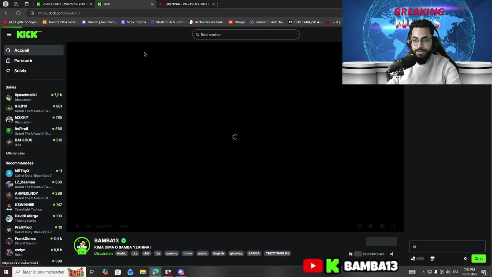Screen dimensions: 492x277
Task: Open Suivis heart item in sidebar
Action: [x=34, y=71]
